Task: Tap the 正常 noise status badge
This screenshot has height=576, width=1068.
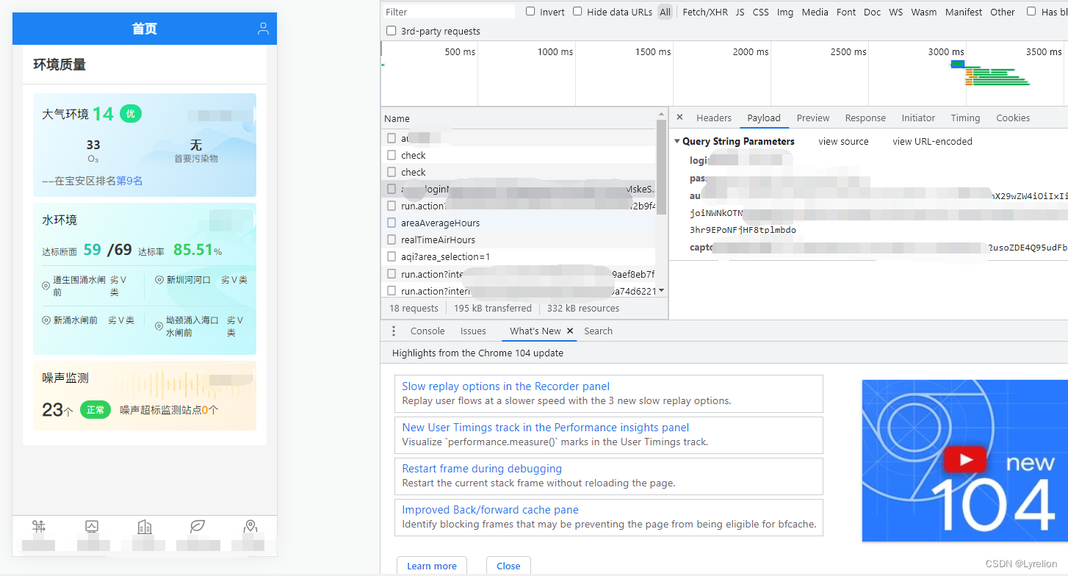Action: pyautogui.click(x=95, y=410)
